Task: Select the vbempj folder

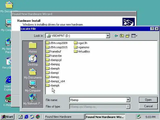Action: 52,77
